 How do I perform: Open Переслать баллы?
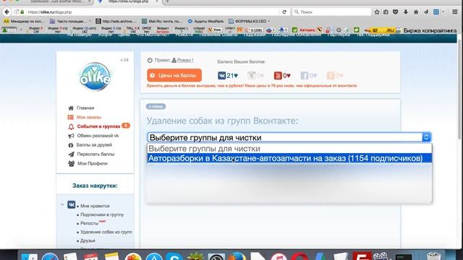(x=95, y=154)
